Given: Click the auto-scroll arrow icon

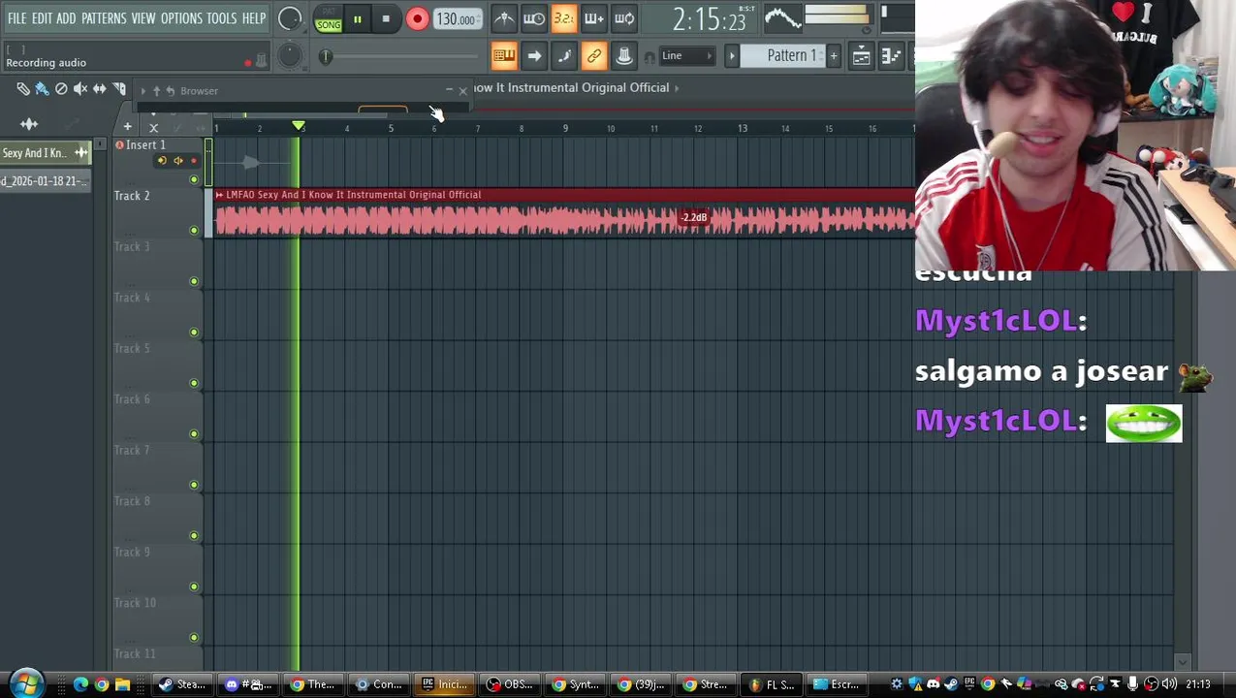Looking at the screenshot, I should click(x=534, y=56).
